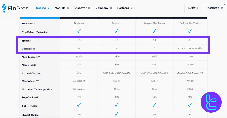This screenshot has width=227, height=118.
Task: Open the Markets menu
Action: pos(62,8)
